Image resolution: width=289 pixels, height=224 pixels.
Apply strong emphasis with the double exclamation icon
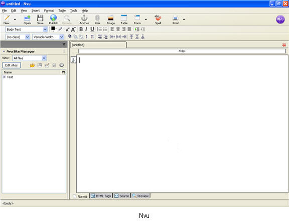[x=92, y=37]
